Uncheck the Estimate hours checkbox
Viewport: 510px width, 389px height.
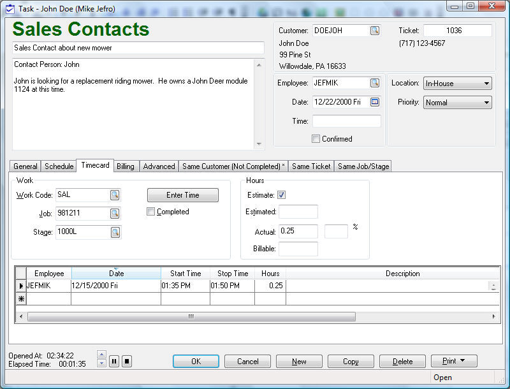coord(282,195)
